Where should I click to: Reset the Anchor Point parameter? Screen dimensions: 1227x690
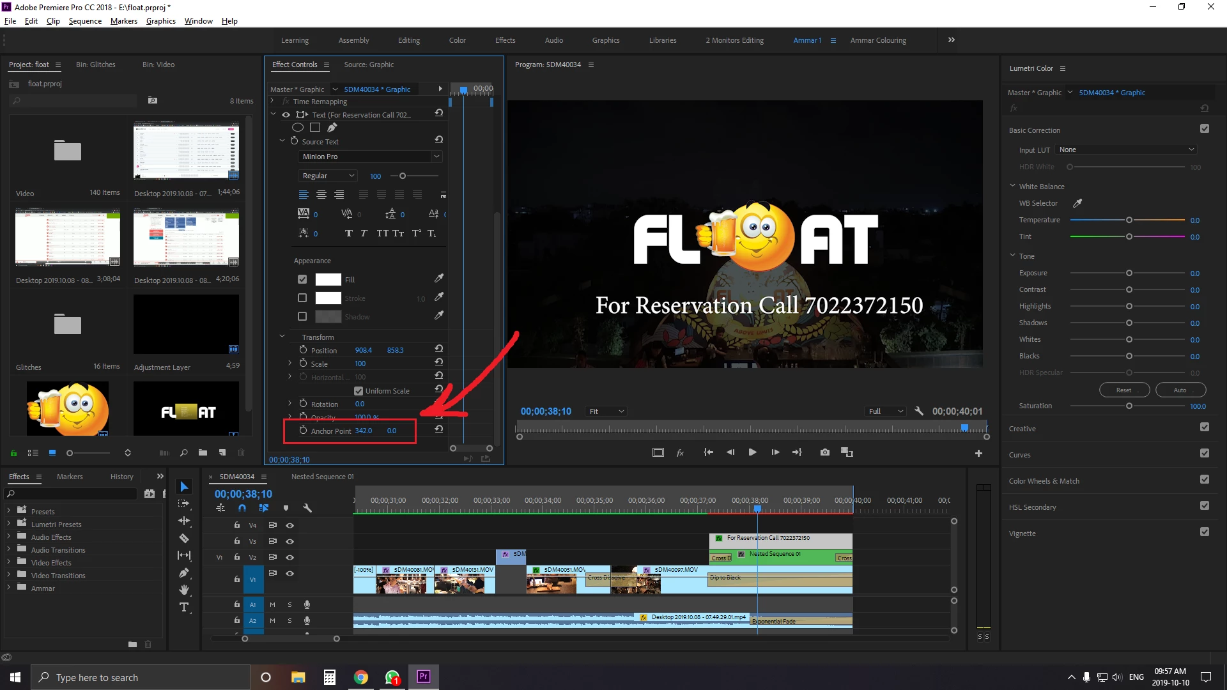[x=438, y=429]
